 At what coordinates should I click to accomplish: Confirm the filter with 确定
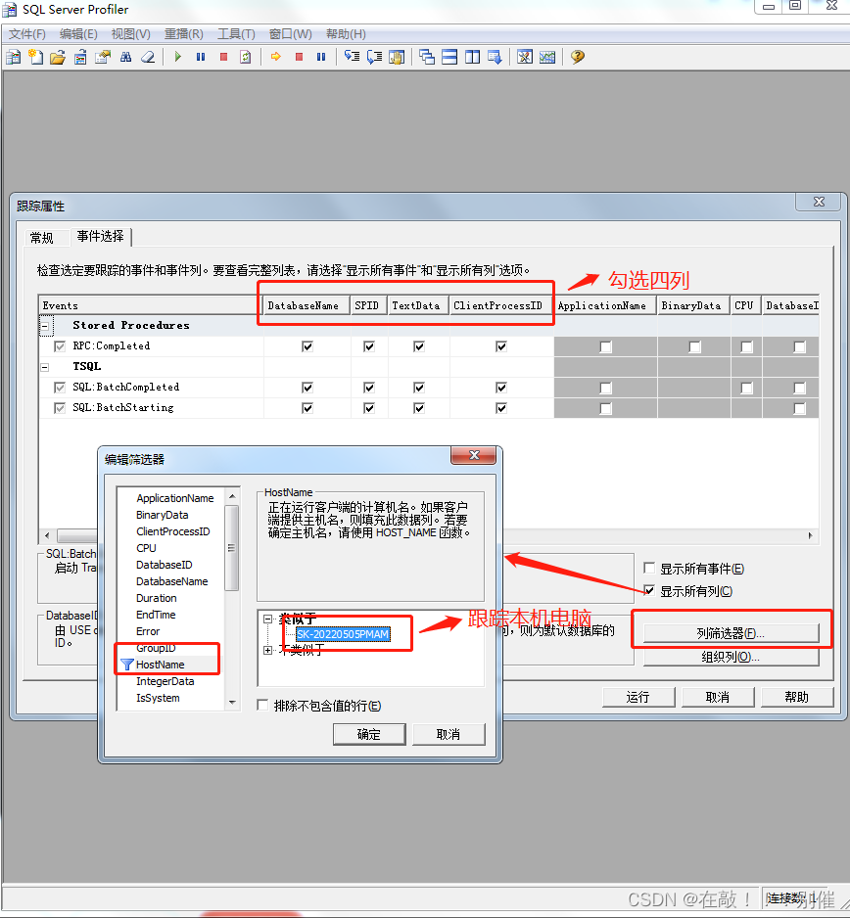[368, 733]
